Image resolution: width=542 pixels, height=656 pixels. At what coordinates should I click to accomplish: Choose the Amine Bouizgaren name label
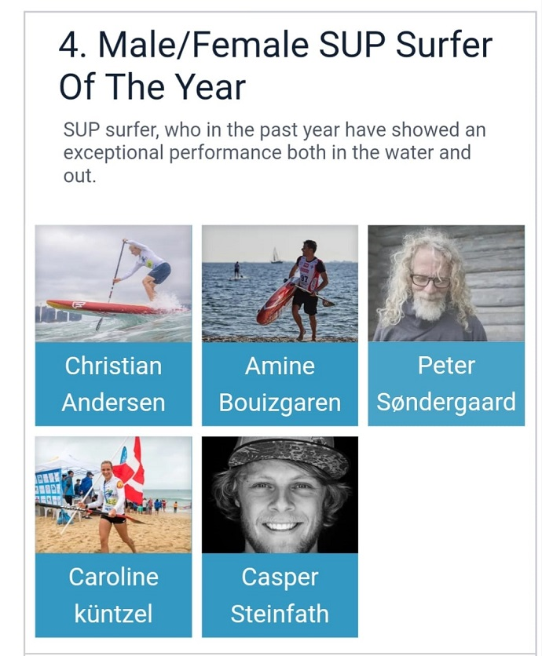click(x=280, y=384)
